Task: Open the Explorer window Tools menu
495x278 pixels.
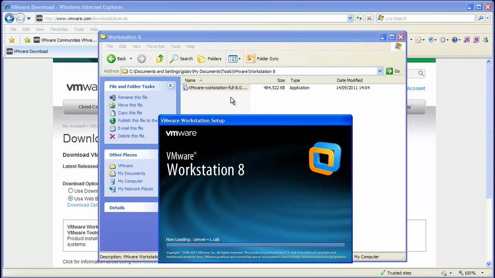Action: pyautogui.click(x=176, y=47)
